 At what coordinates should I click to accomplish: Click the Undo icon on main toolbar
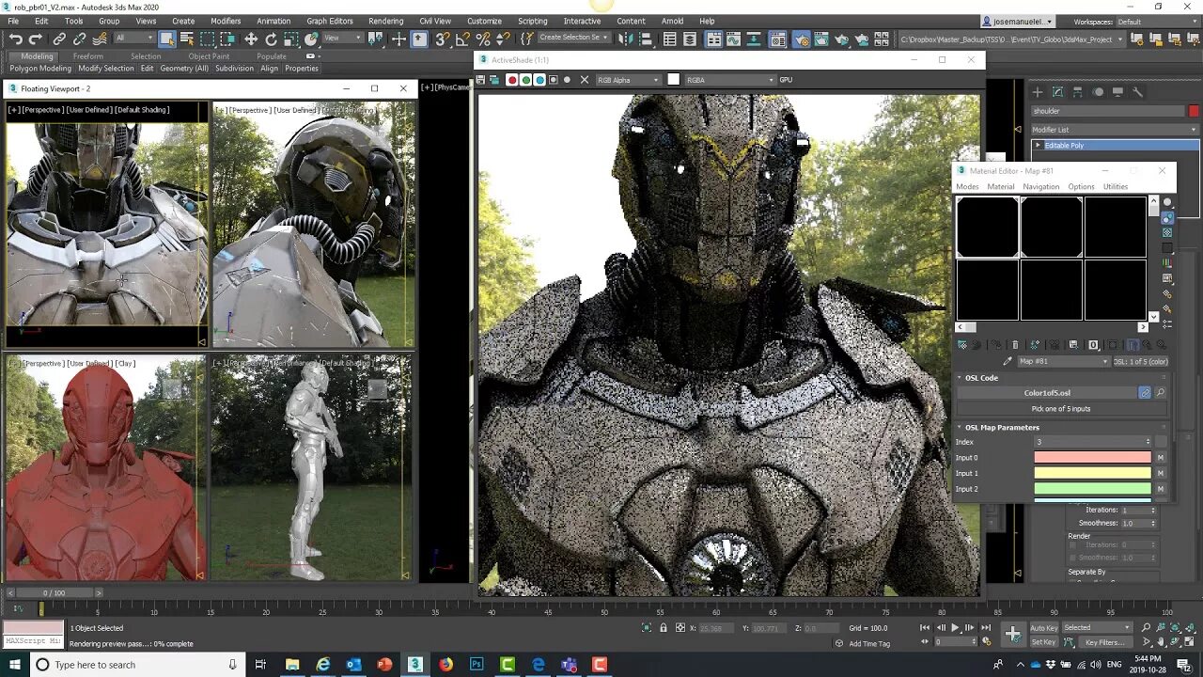pyautogui.click(x=17, y=39)
